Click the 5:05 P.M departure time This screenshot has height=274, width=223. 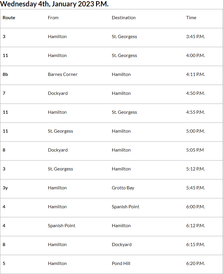pyautogui.click(x=195, y=150)
